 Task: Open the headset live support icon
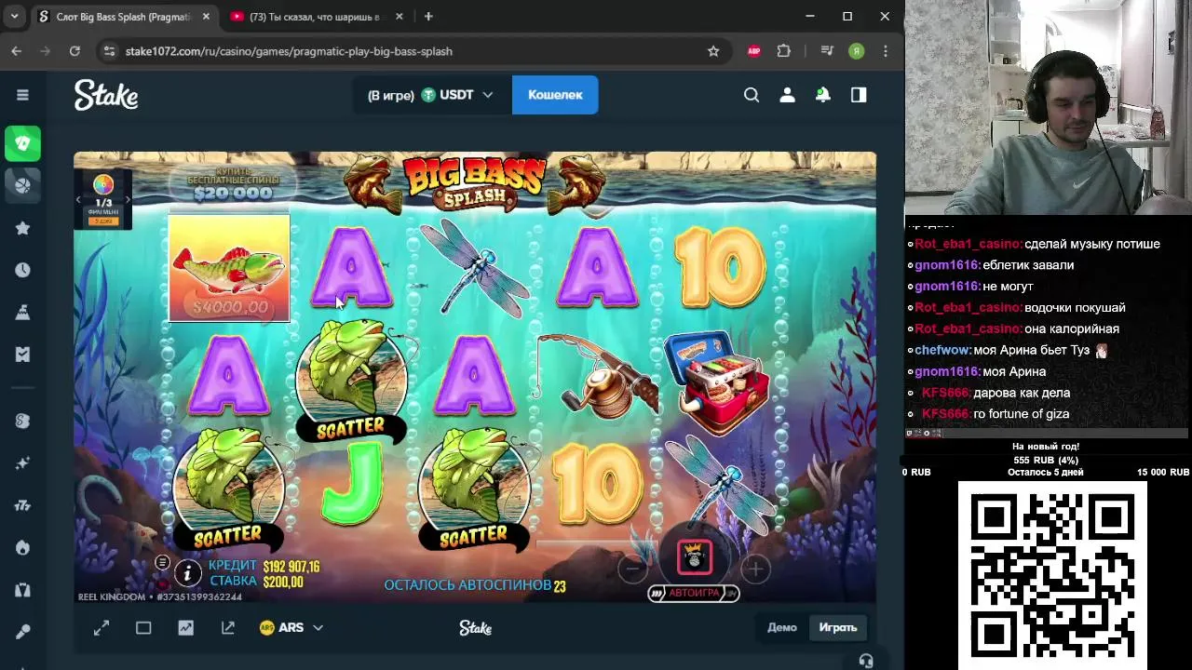point(866,661)
